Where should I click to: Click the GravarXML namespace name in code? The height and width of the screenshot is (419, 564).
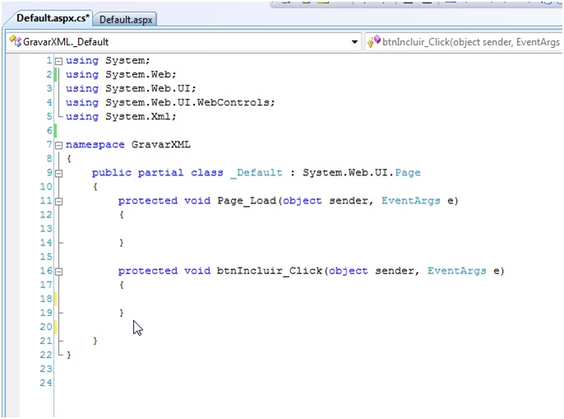click(160, 145)
